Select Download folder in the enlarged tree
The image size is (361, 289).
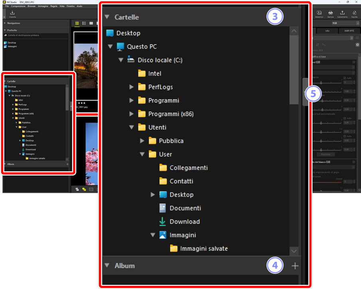[x=184, y=222]
